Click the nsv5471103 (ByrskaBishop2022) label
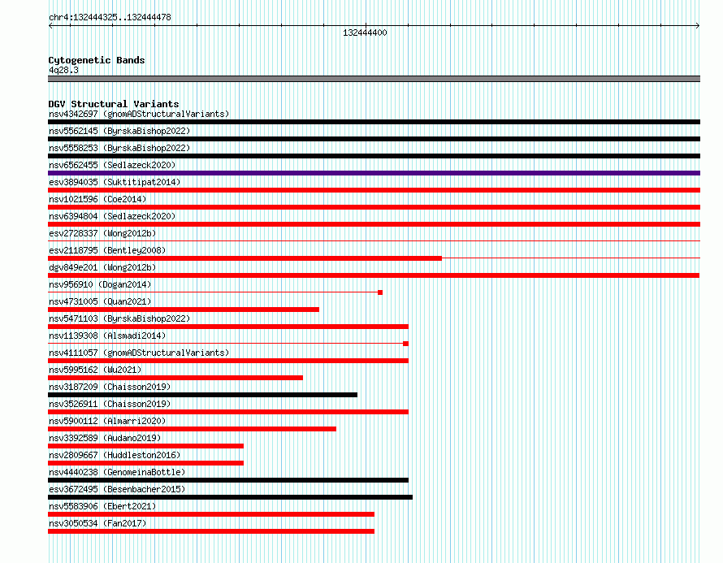Viewport: 723px width, 563px height. (119, 318)
